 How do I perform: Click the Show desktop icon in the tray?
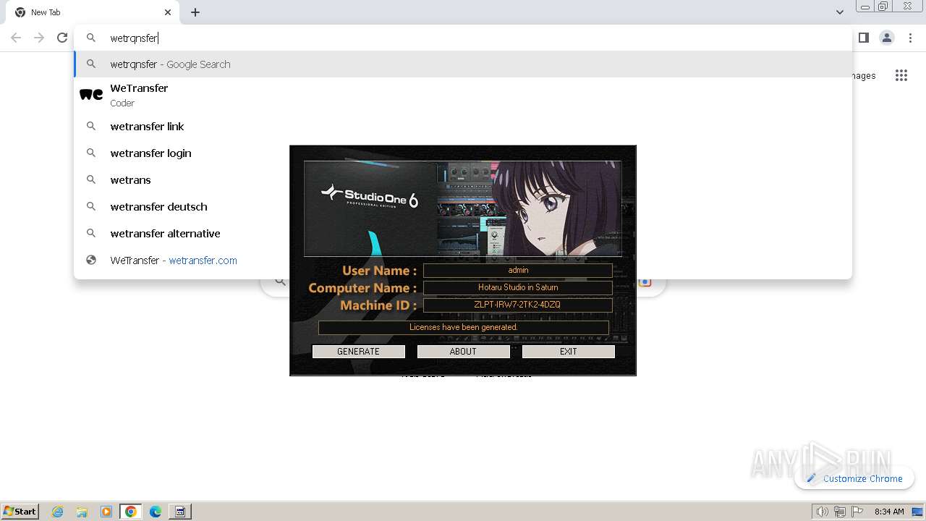[x=917, y=512]
